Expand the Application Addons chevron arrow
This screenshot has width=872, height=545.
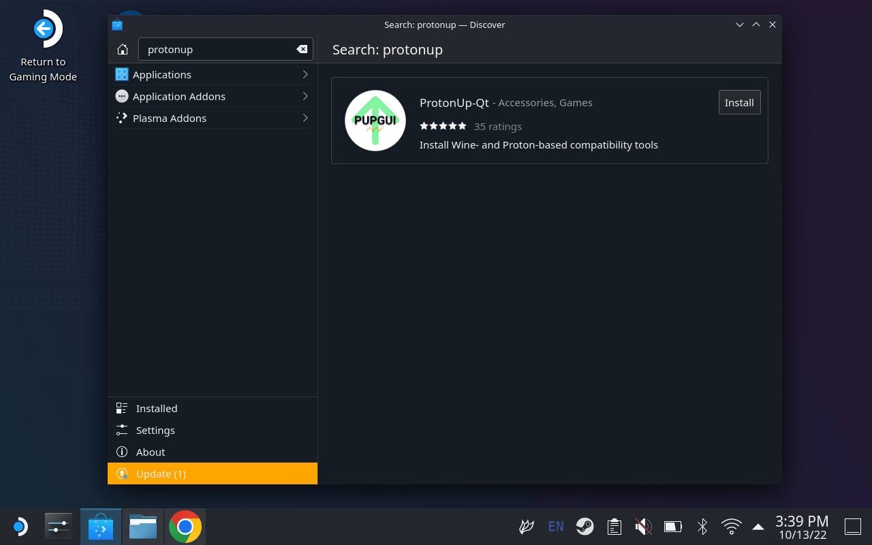(x=305, y=96)
